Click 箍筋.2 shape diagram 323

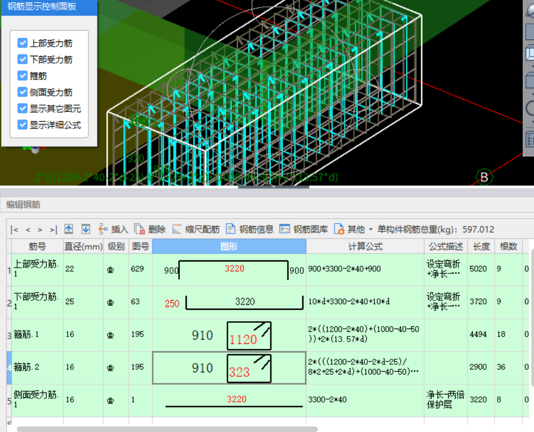[x=249, y=368]
